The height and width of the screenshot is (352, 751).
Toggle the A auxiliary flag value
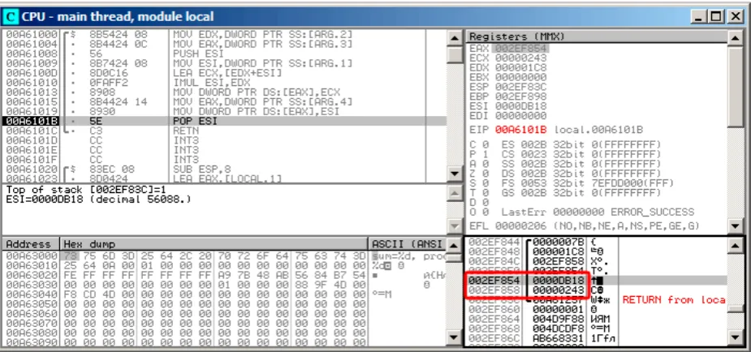[x=484, y=164]
